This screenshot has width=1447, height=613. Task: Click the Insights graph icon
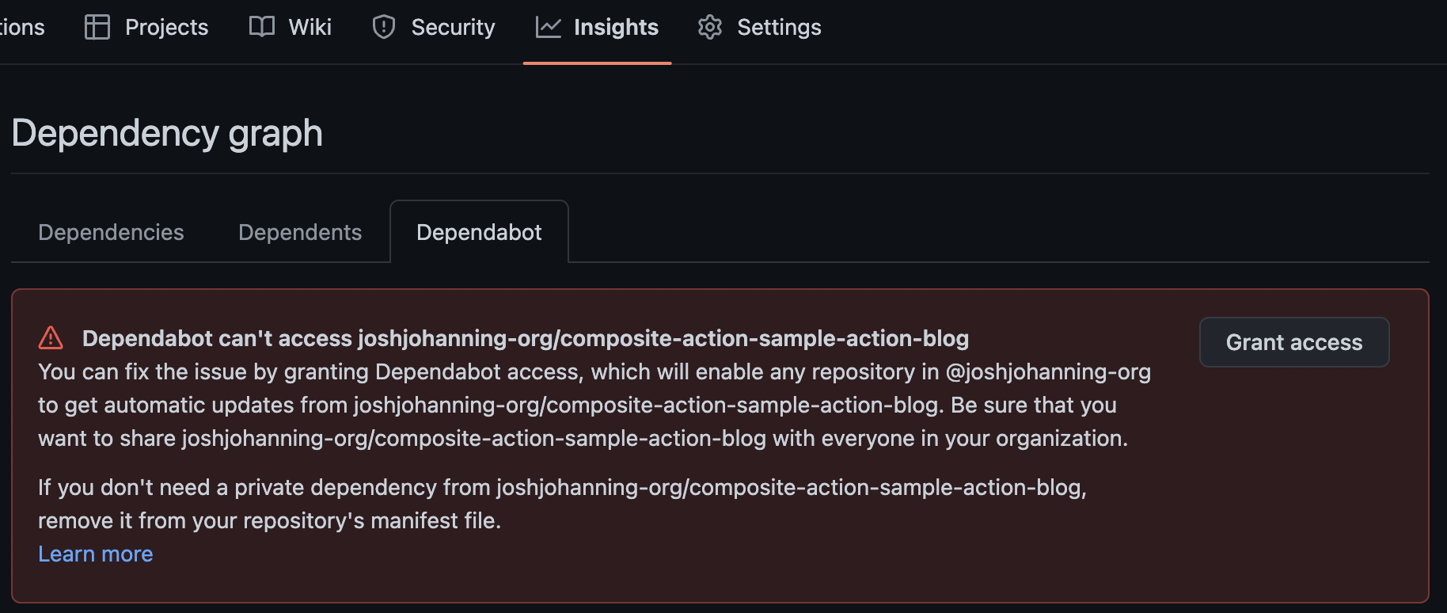tap(548, 27)
